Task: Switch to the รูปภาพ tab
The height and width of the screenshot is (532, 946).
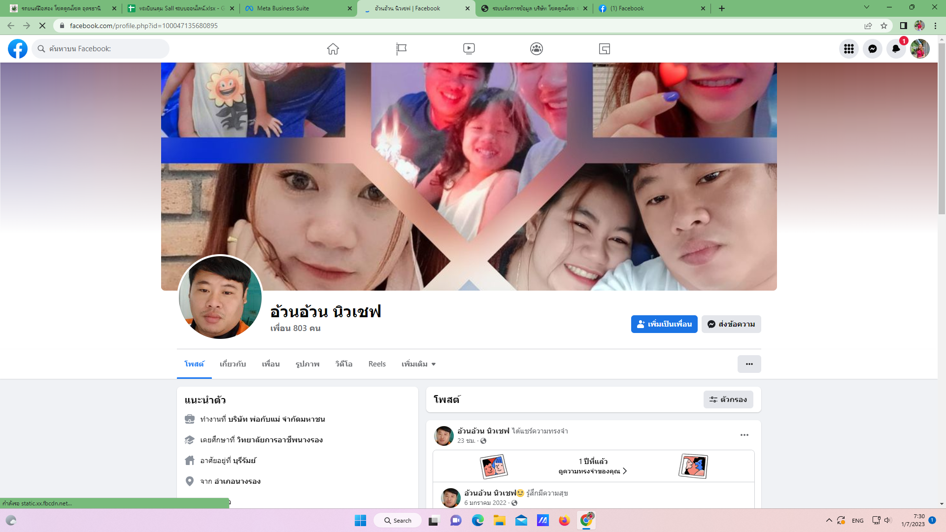Action: pyautogui.click(x=307, y=364)
